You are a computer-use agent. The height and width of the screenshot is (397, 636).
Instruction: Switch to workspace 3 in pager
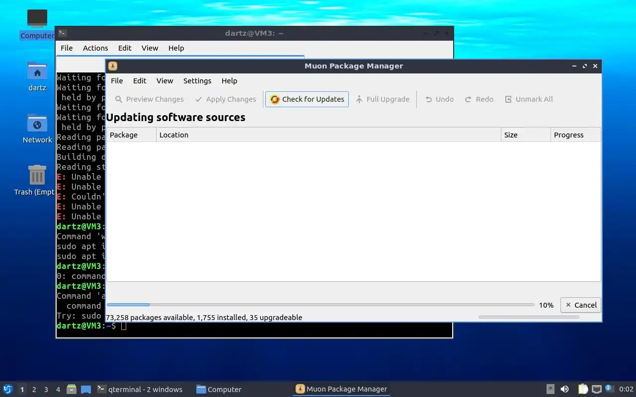[46, 390]
